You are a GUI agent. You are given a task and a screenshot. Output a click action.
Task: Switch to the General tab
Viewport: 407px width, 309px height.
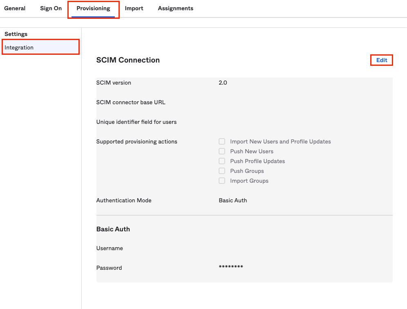tap(15, 8)
